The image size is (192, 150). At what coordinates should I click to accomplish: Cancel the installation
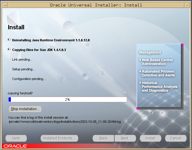coord(176,138)
